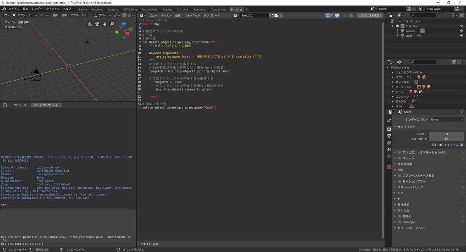This screenshot has width=466, height=252.
Task: Open レンダーエンジン Eevee dropdown
Action: 447,119
